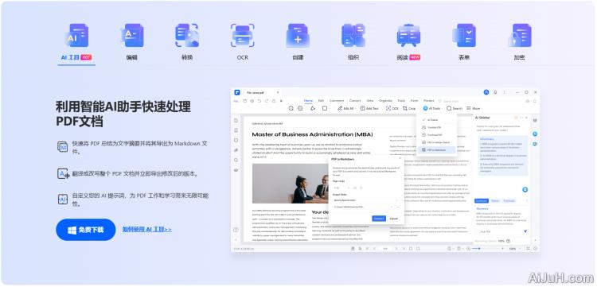Select Proofread tab in AI Sidebar

coord(509,200)
